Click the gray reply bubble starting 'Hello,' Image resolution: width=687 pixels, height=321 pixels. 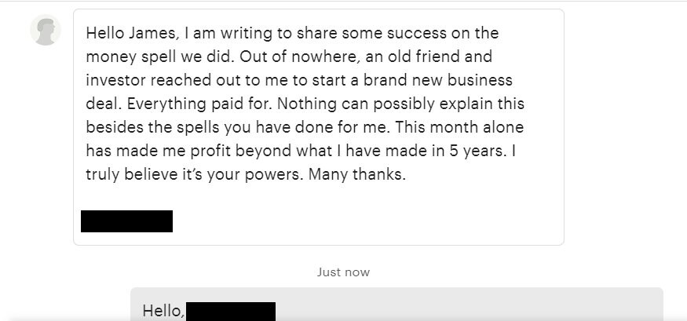pyautogui.click(x=397, y=305)
